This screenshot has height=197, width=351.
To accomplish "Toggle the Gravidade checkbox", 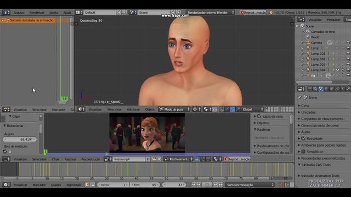I will point(303,138).
